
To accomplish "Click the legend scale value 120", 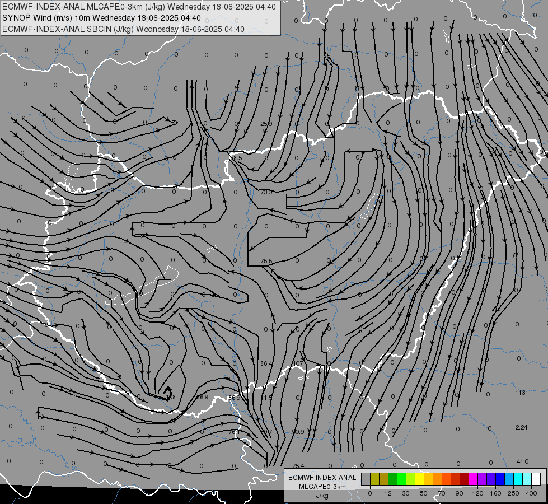I will [x=477, y=493].
